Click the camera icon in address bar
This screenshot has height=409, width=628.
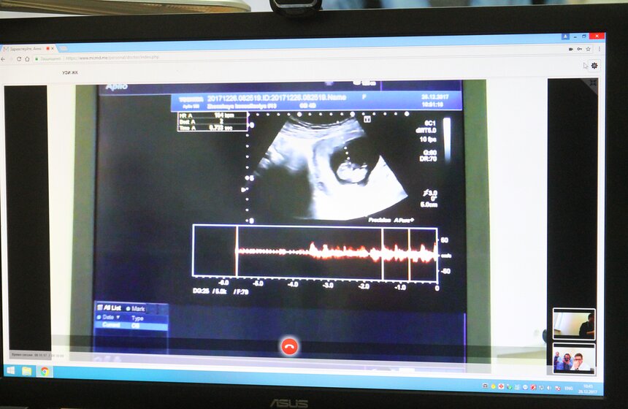click(570, 49)
